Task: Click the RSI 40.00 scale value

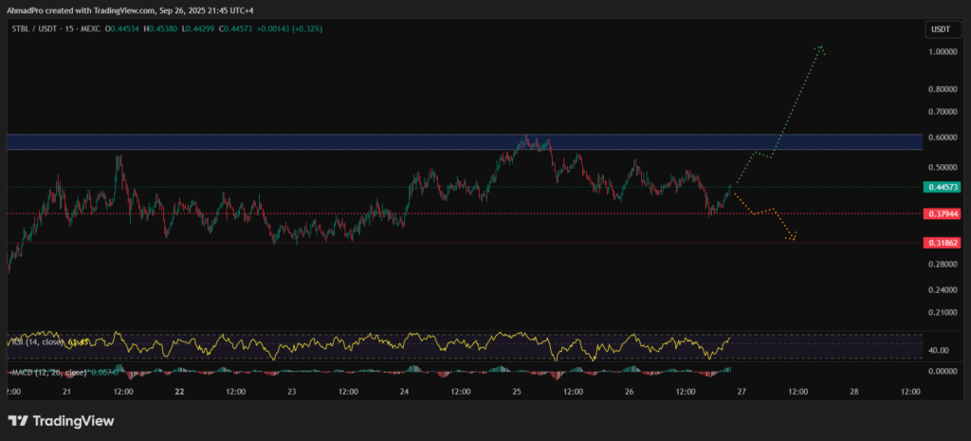Action: point(937,350)
